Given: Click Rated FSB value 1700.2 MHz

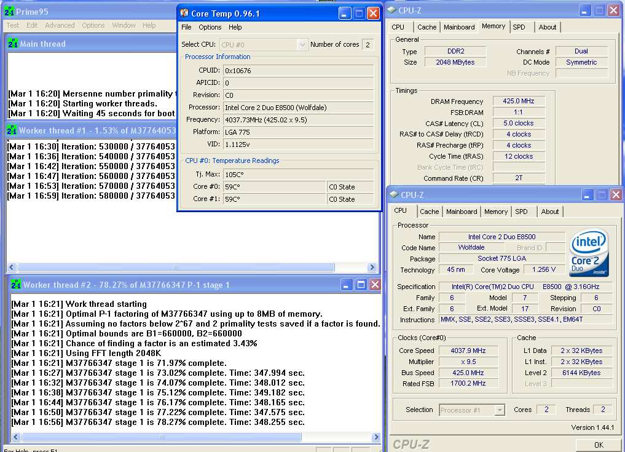Looking at the screenshot, I should click(x=468, y=383).
